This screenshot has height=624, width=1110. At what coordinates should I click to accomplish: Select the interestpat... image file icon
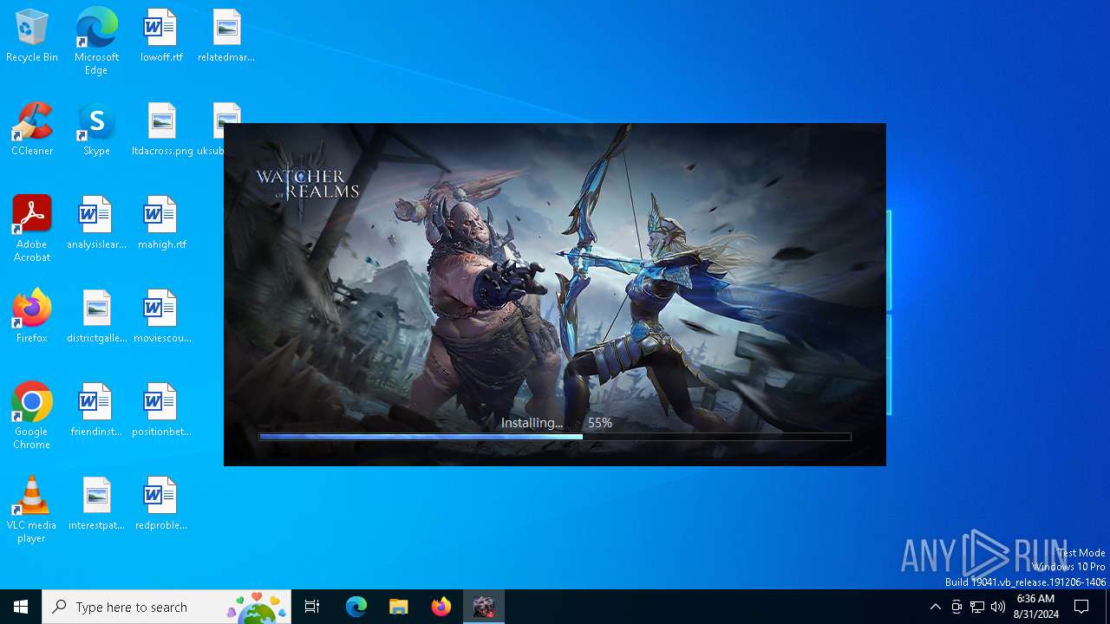[x=96, y=504]
